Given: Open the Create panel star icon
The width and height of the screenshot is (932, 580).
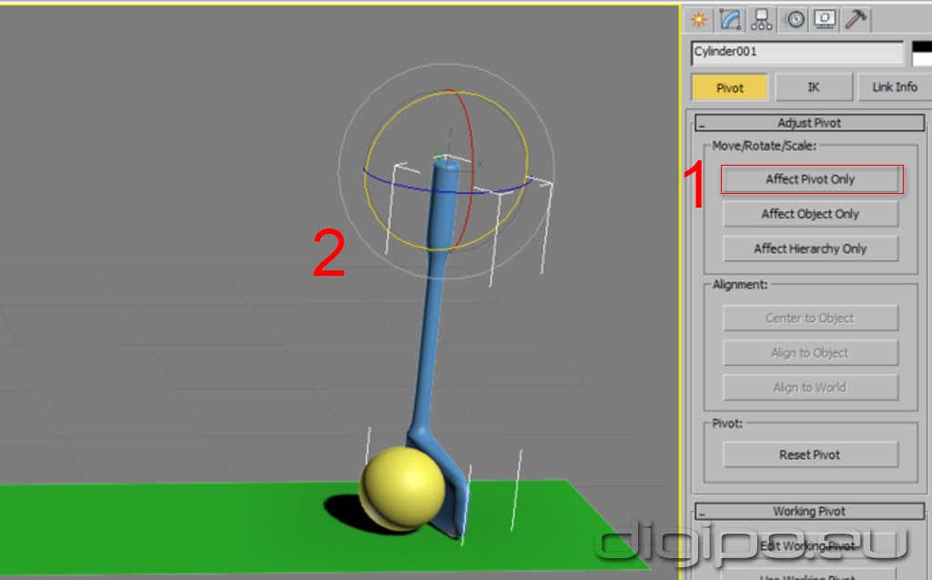Looking at the screenshot, I should 699,19.
